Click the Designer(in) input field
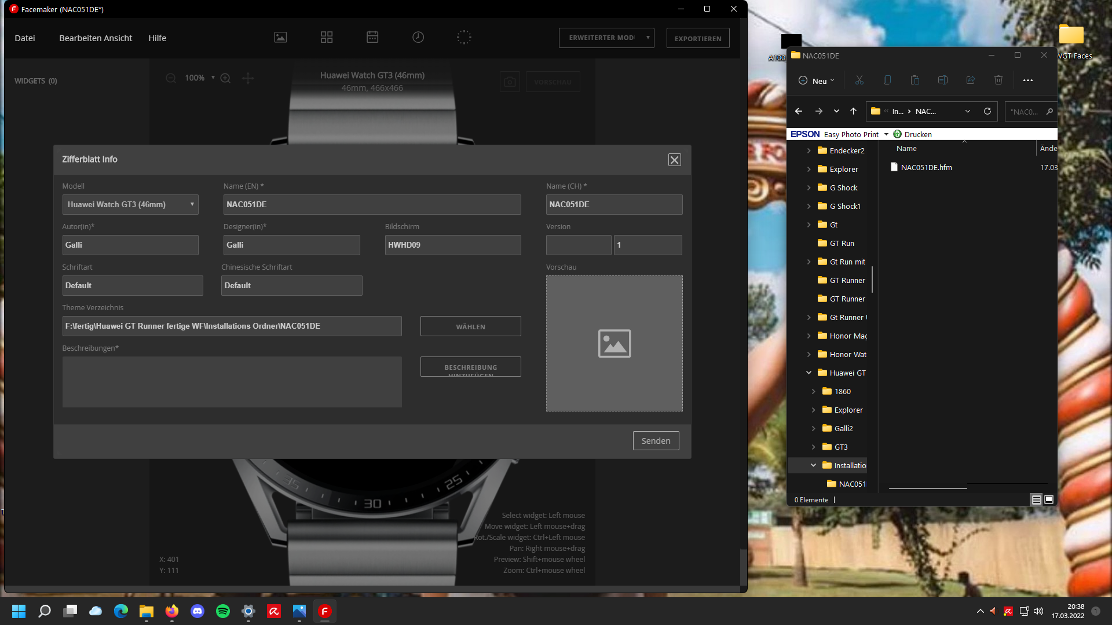Viewport: 1112px width, 625px height. (x=291, y=245)
